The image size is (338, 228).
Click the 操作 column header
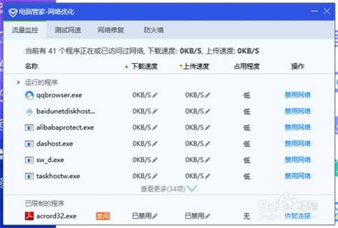pyautogui.click(x=297, y=66)
